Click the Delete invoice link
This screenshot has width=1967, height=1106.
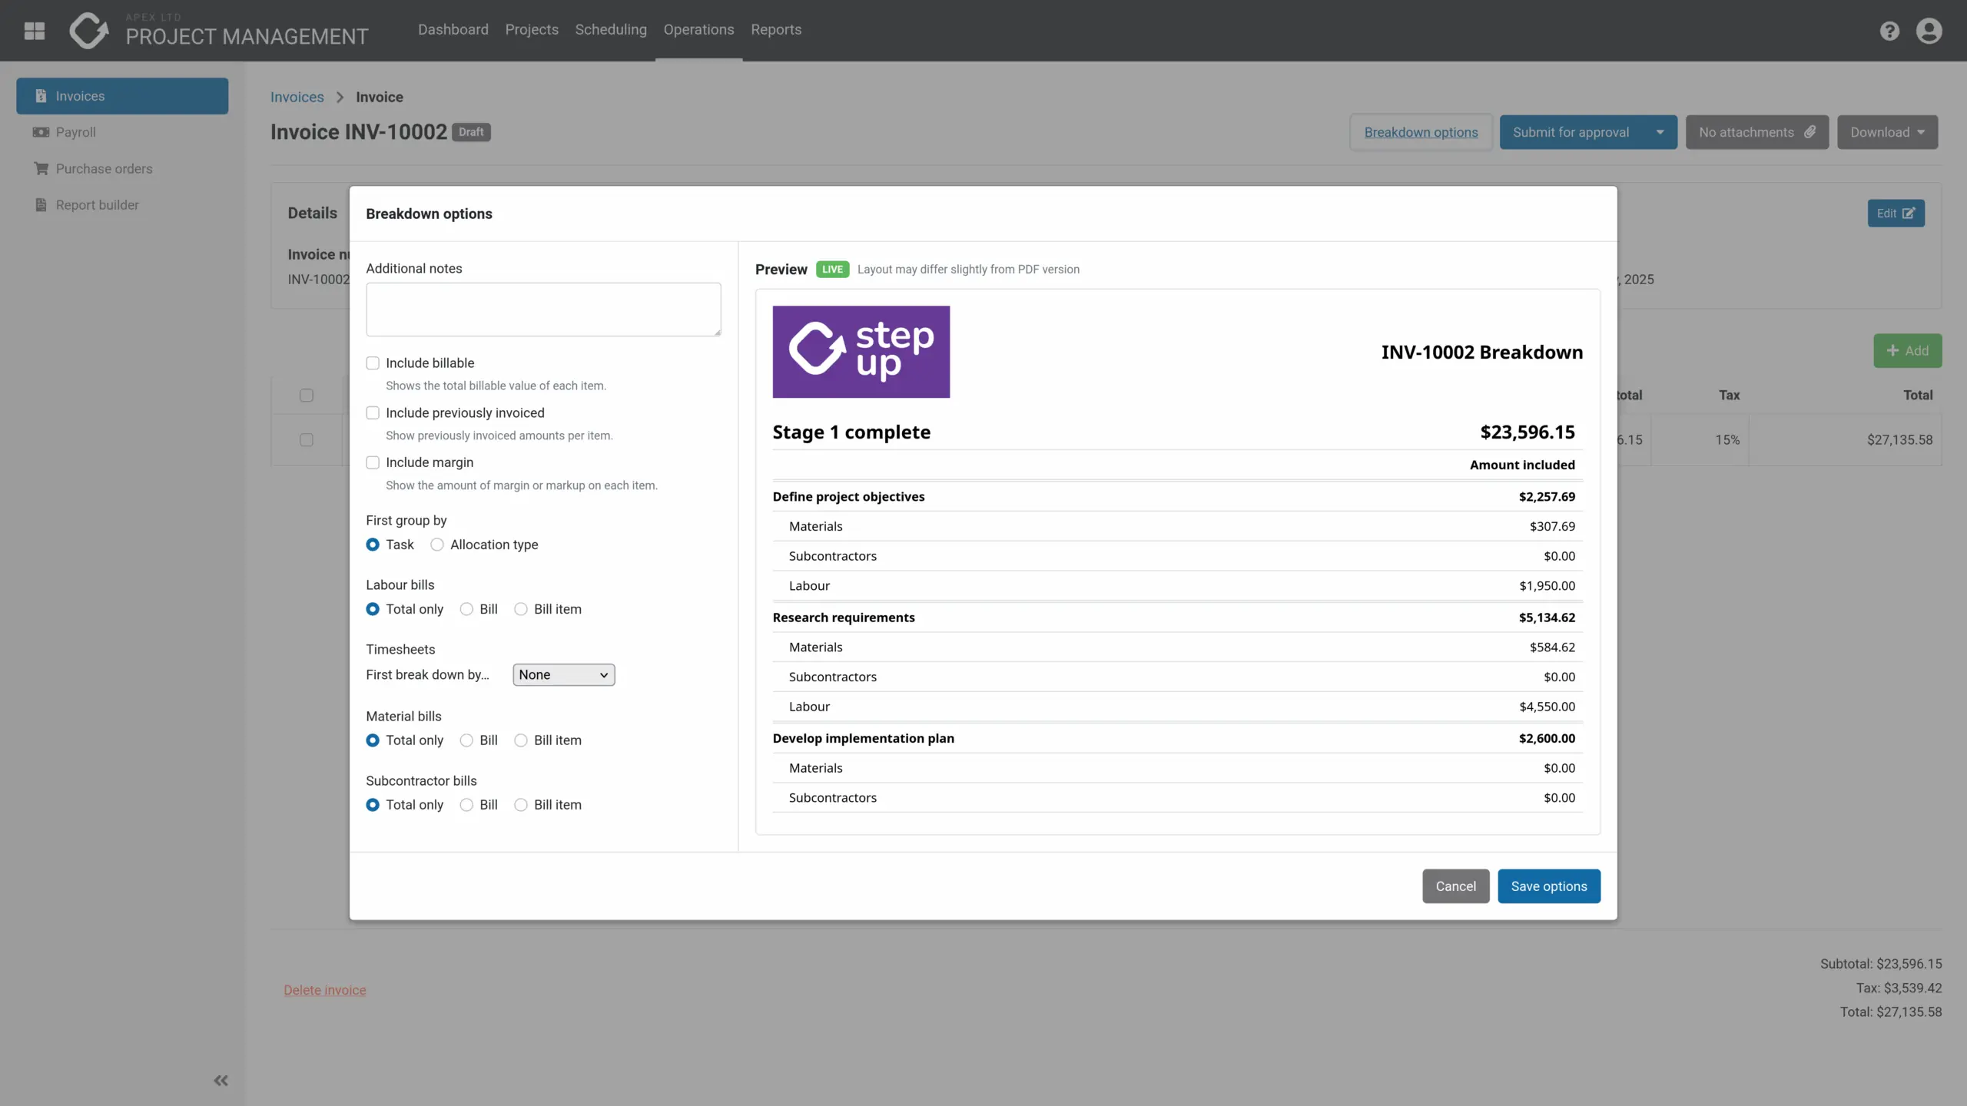[324, 990]
